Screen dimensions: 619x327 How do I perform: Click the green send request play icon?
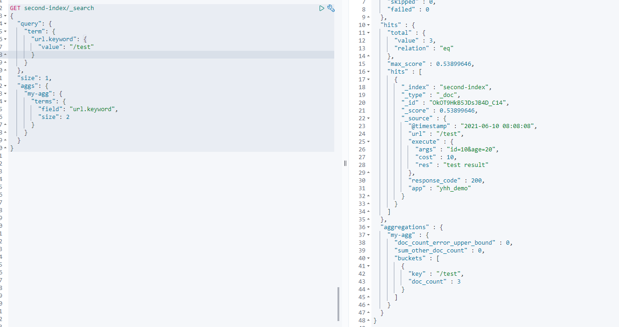[322, 8]
